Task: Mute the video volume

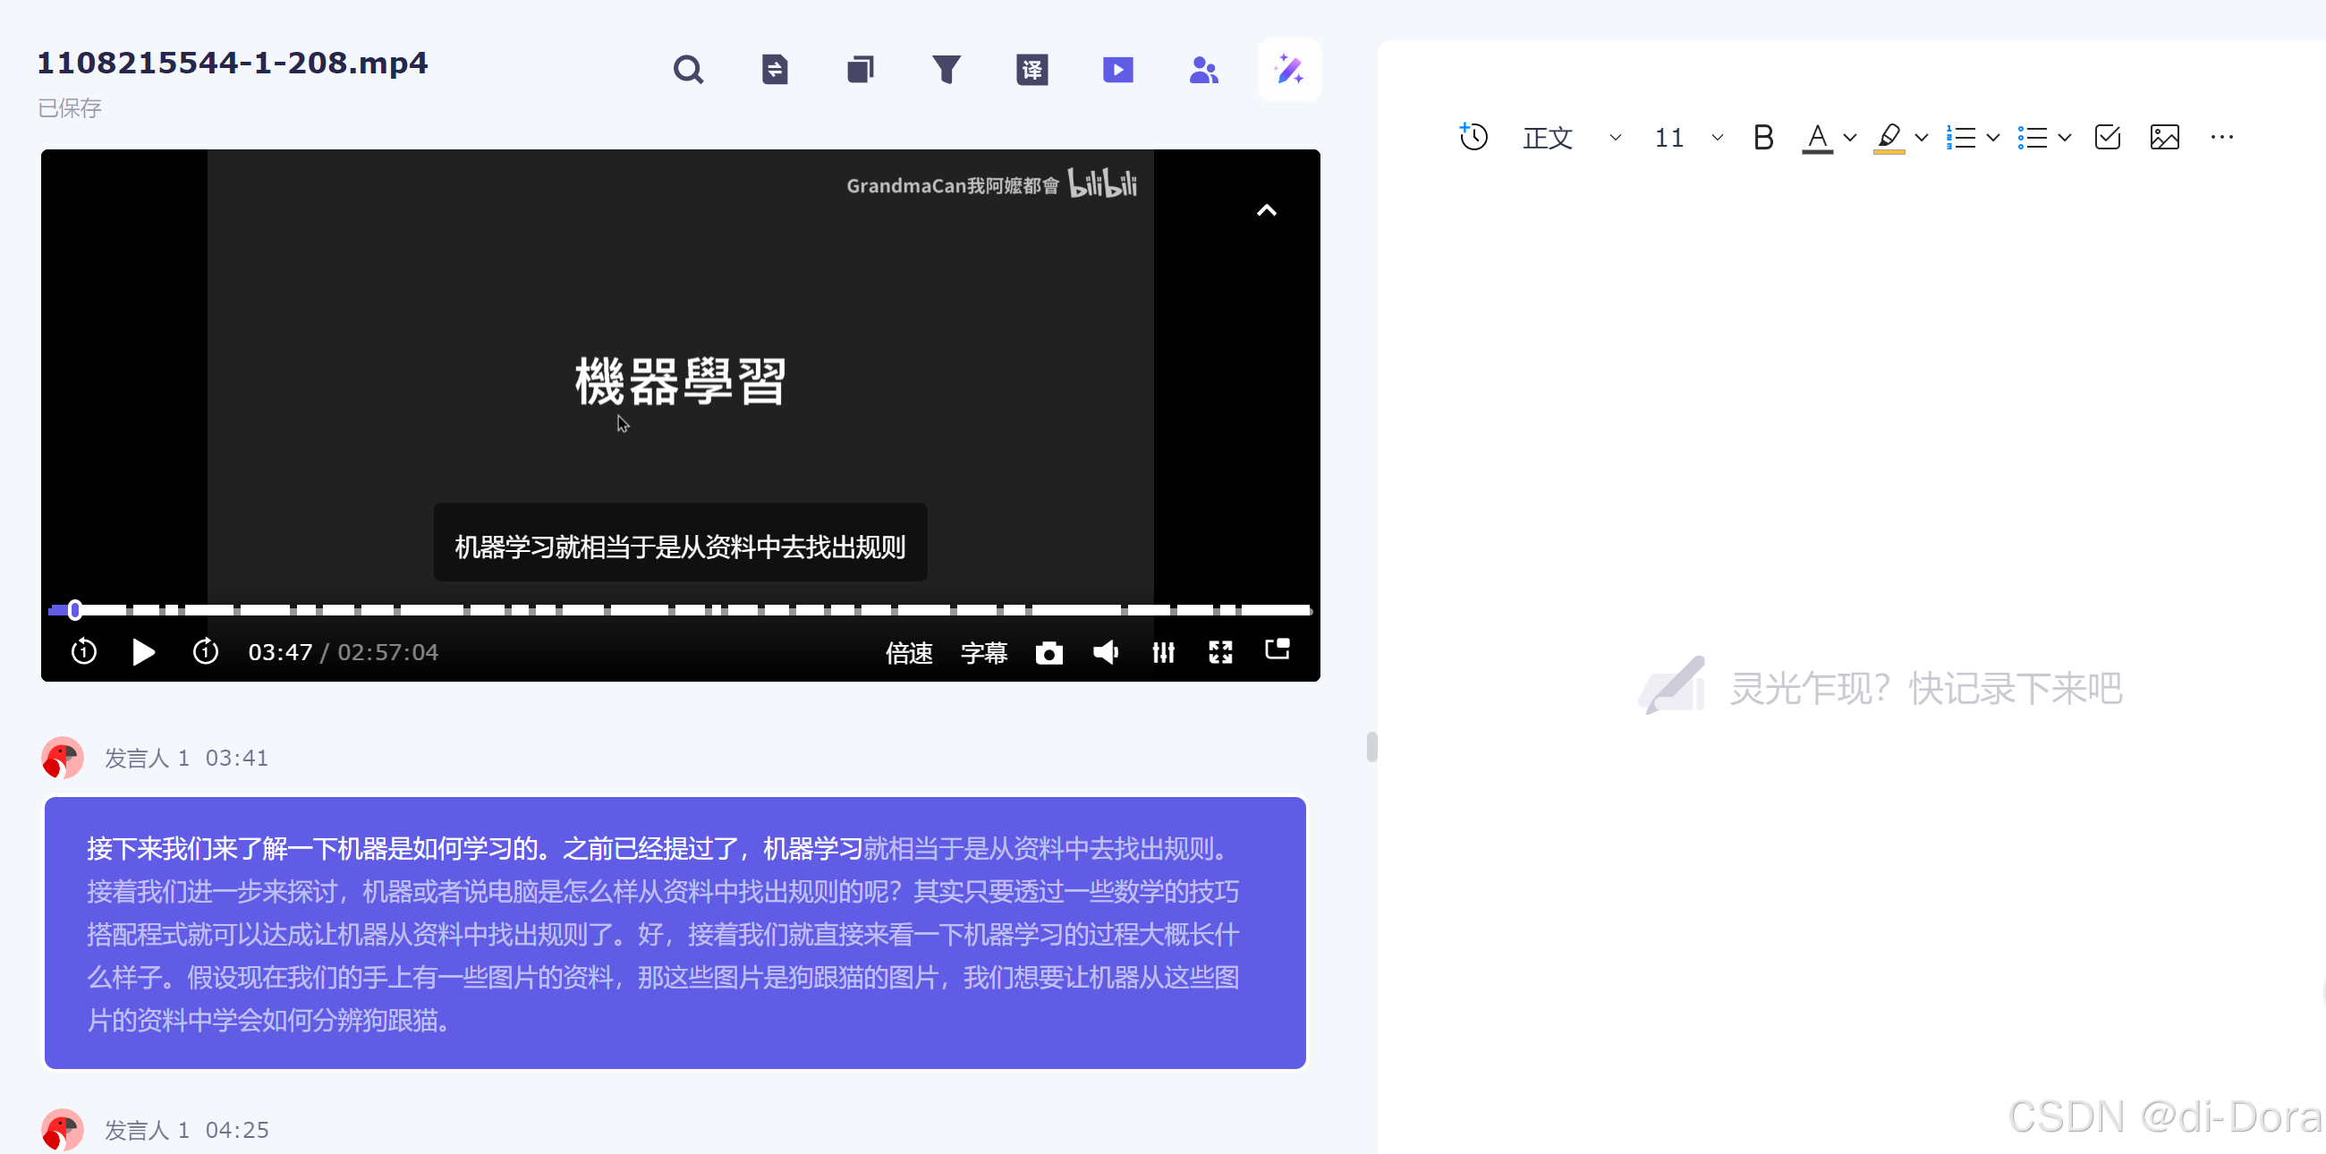Action: click(x=1105, y=652)
